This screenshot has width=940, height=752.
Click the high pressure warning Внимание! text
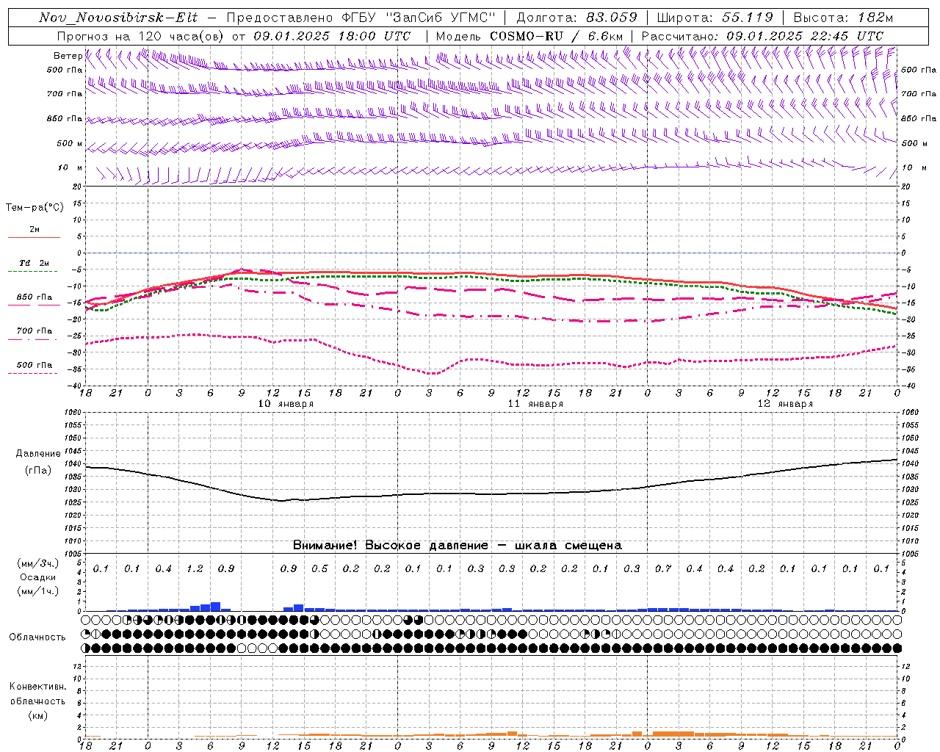458,545
